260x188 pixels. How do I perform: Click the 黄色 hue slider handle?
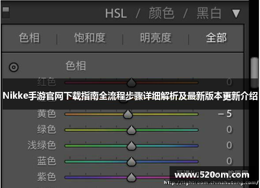click(128, 114)
